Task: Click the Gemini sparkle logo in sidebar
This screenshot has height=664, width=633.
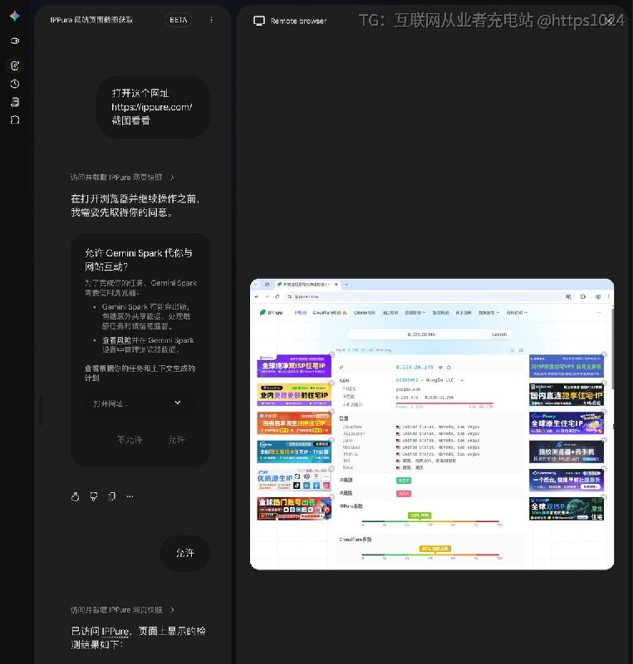Action: click(x=15, y=16)
